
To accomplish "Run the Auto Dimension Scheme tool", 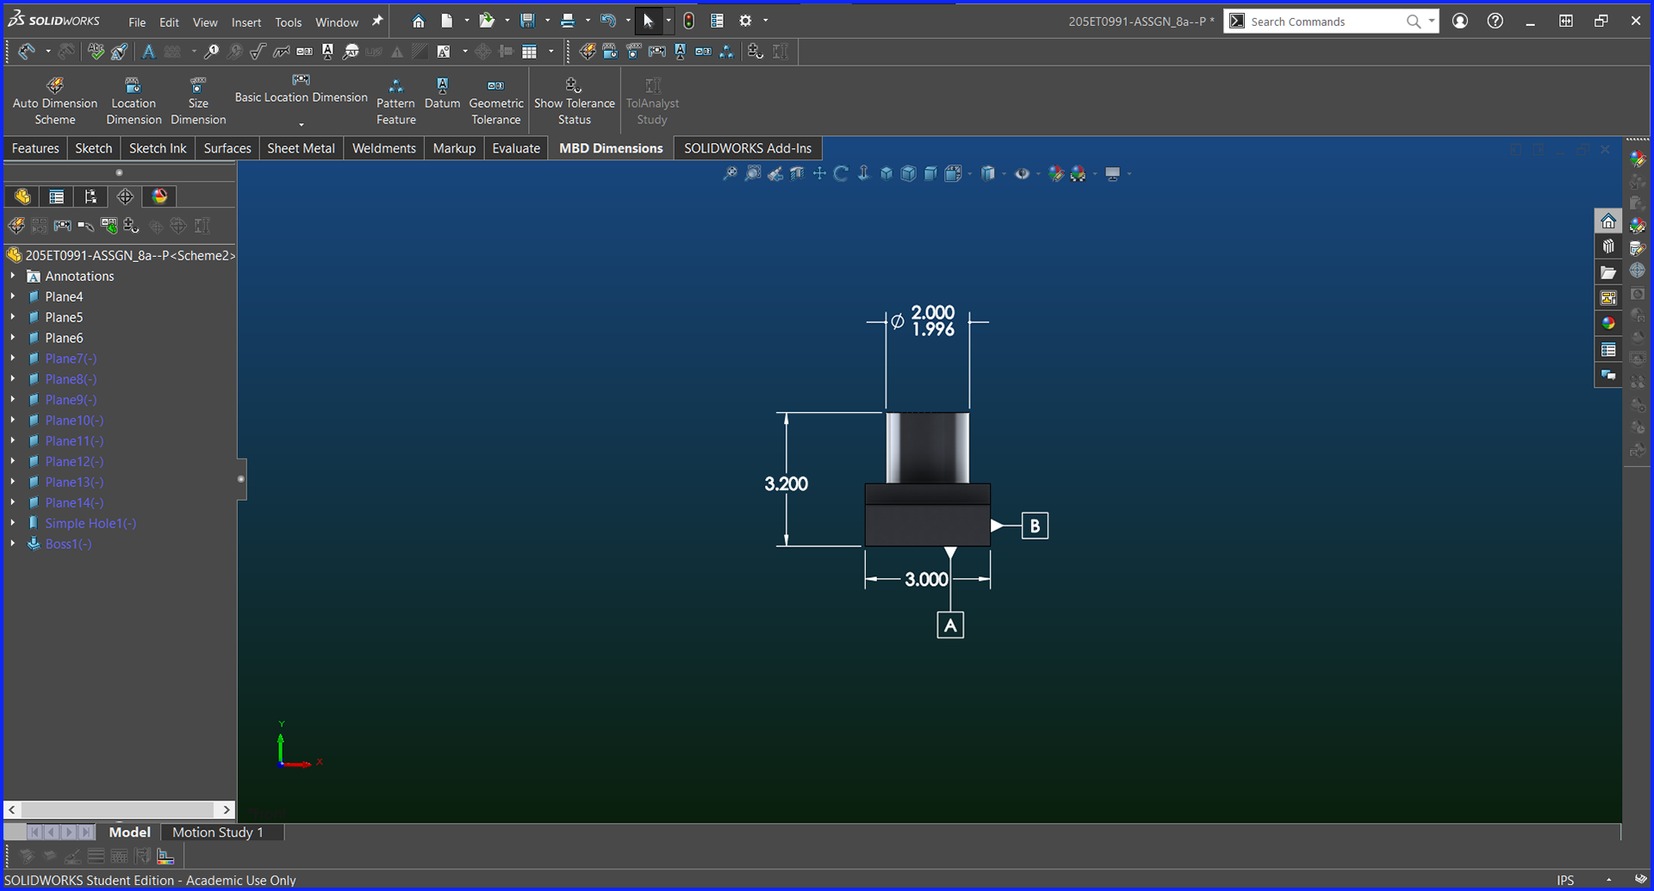I will (55, 101).
